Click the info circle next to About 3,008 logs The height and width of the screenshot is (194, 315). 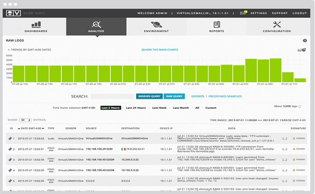click(x=300, y=106)
